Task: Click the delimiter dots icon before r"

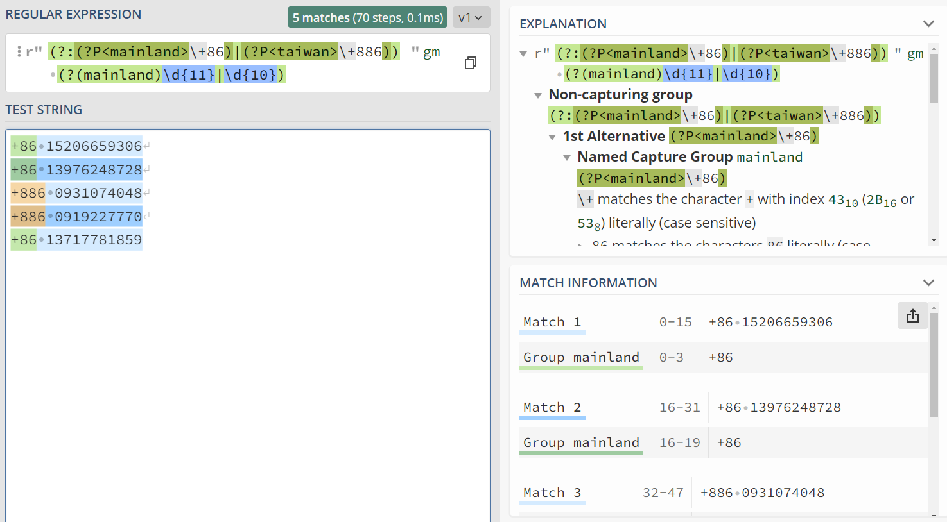Action: pyautogui.click(x=19, y=52)
